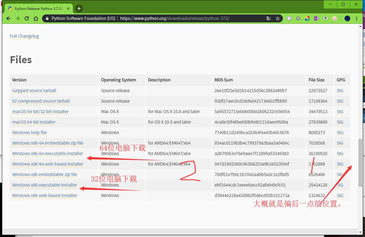Click file size 22973527
365x237 pixels.
[318, 91]
